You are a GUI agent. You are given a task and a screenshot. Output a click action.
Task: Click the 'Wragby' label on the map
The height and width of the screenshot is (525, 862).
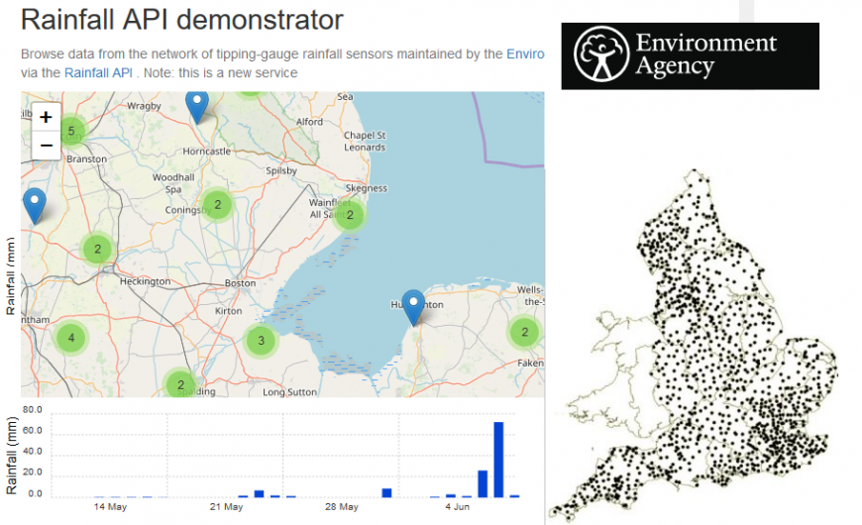[x=144, y=106]
